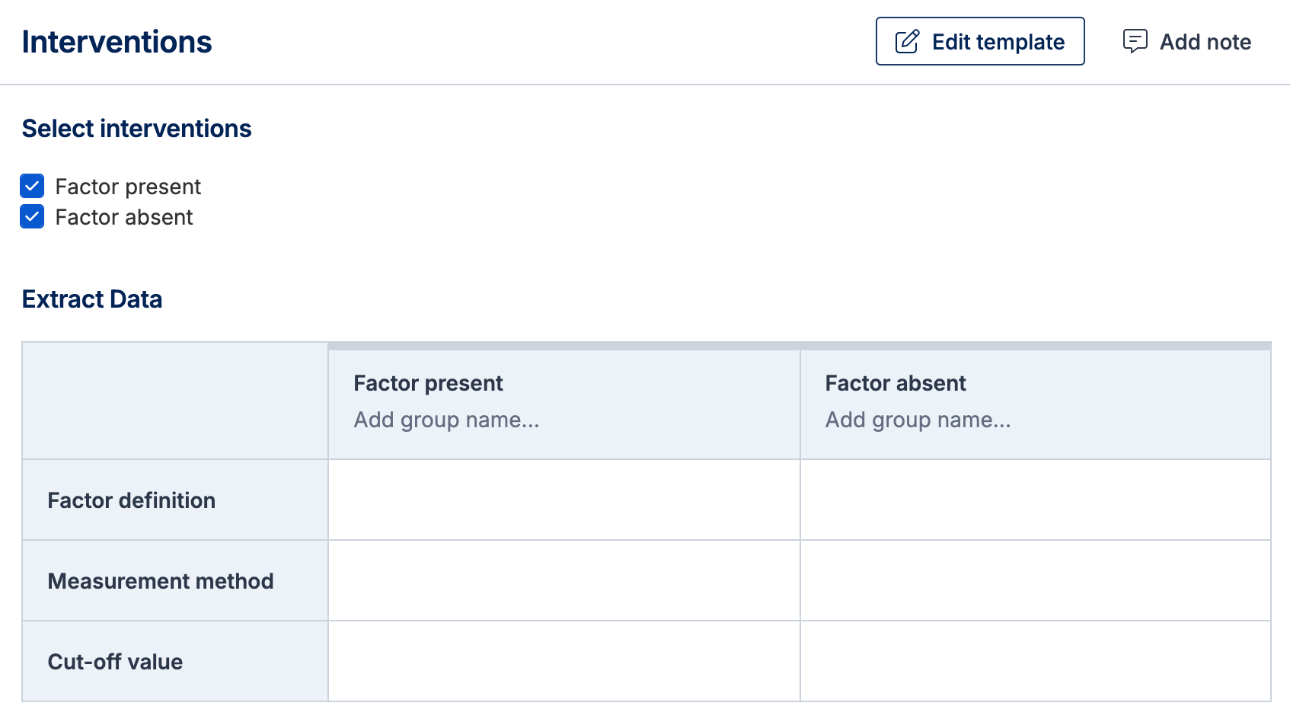The image size is (1290, 725).
Task: Click the Factor definition cell for Factor present
Action: click(564, 500)
